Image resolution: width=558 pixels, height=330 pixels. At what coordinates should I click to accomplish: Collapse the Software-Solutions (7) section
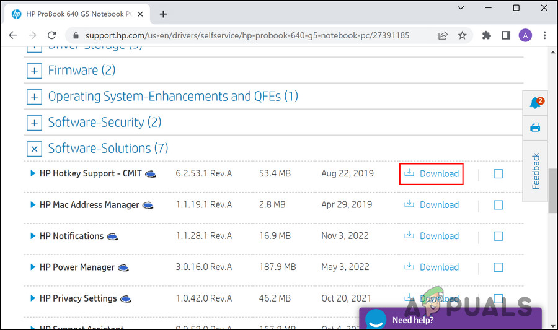click(x=34, y=149)
